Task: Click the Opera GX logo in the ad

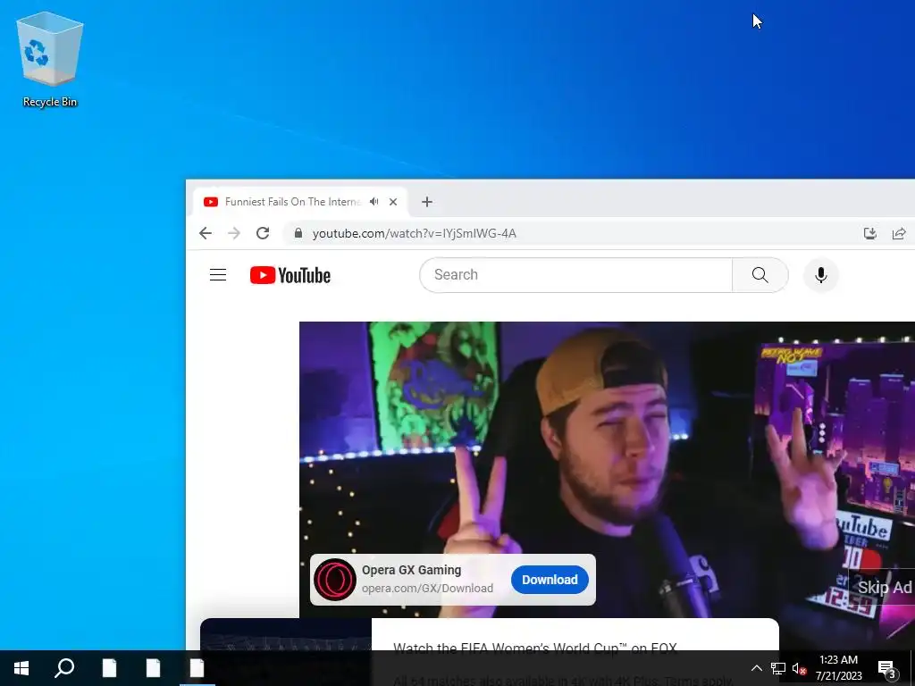Action: pos(335,579)
